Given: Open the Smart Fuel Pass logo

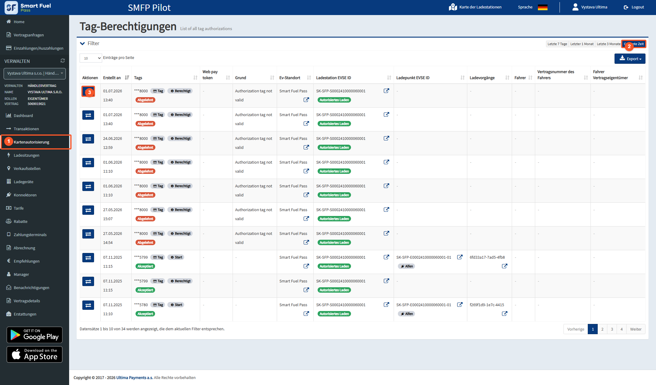Looking at the screenshot, I should (28, 8).
